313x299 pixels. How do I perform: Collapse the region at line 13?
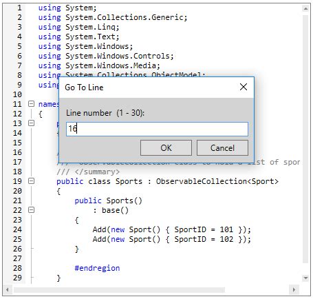click(x=31, y=123)
